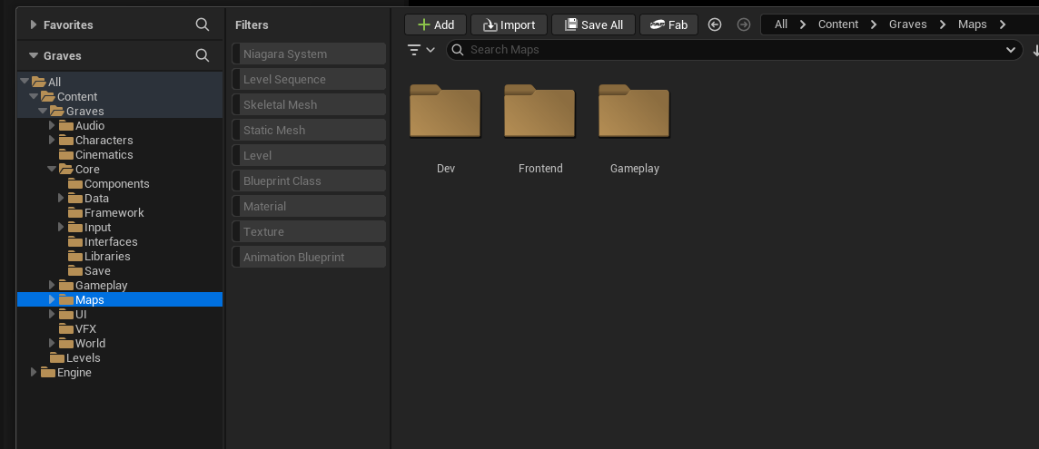Navigate to Content in breadcrumb path
This screenshot has width=1039, height=449.
click(838, 24)
